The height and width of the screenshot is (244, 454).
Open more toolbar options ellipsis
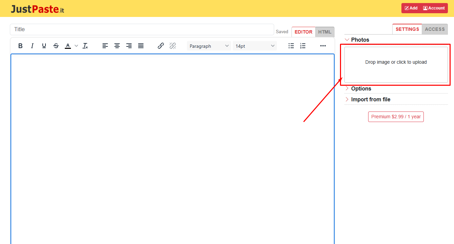323,46
